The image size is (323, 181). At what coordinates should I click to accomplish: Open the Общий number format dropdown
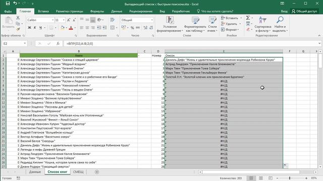(152, 20)
